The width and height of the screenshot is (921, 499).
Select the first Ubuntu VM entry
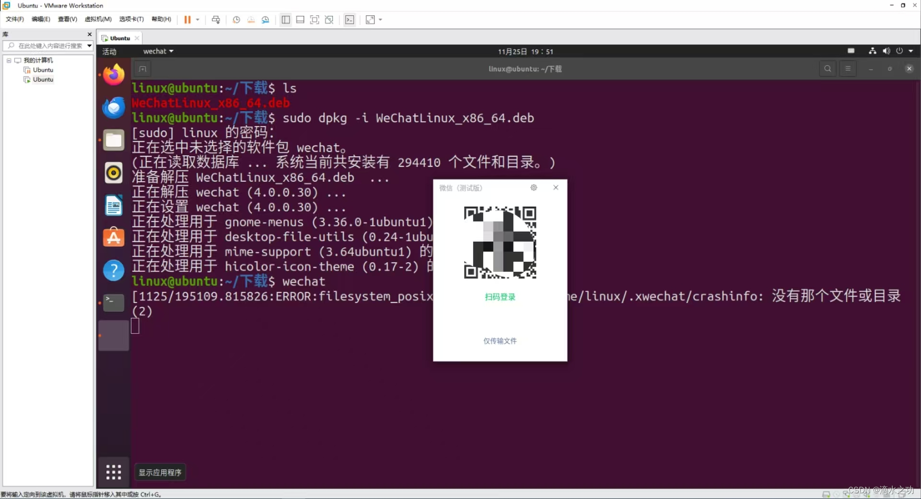point(43,70)
